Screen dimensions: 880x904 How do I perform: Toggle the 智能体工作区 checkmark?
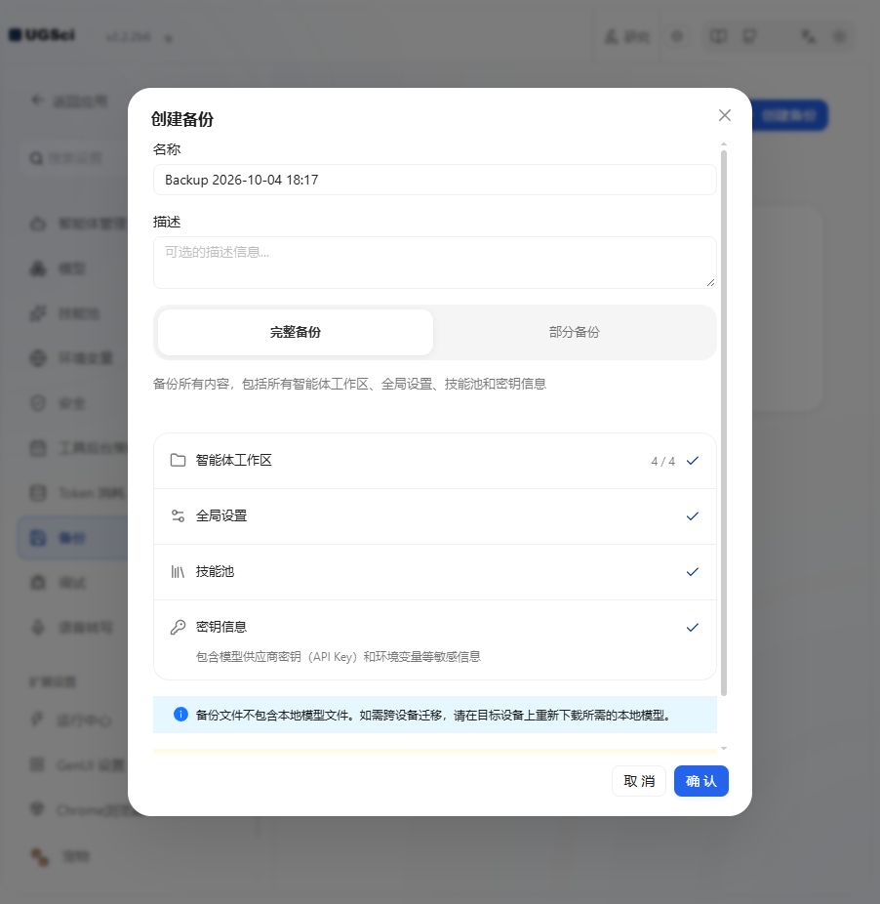(x=692, y=461)
